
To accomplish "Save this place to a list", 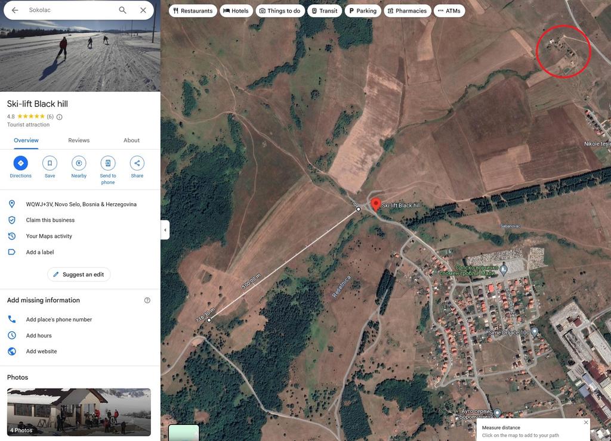I will (50, 163).
